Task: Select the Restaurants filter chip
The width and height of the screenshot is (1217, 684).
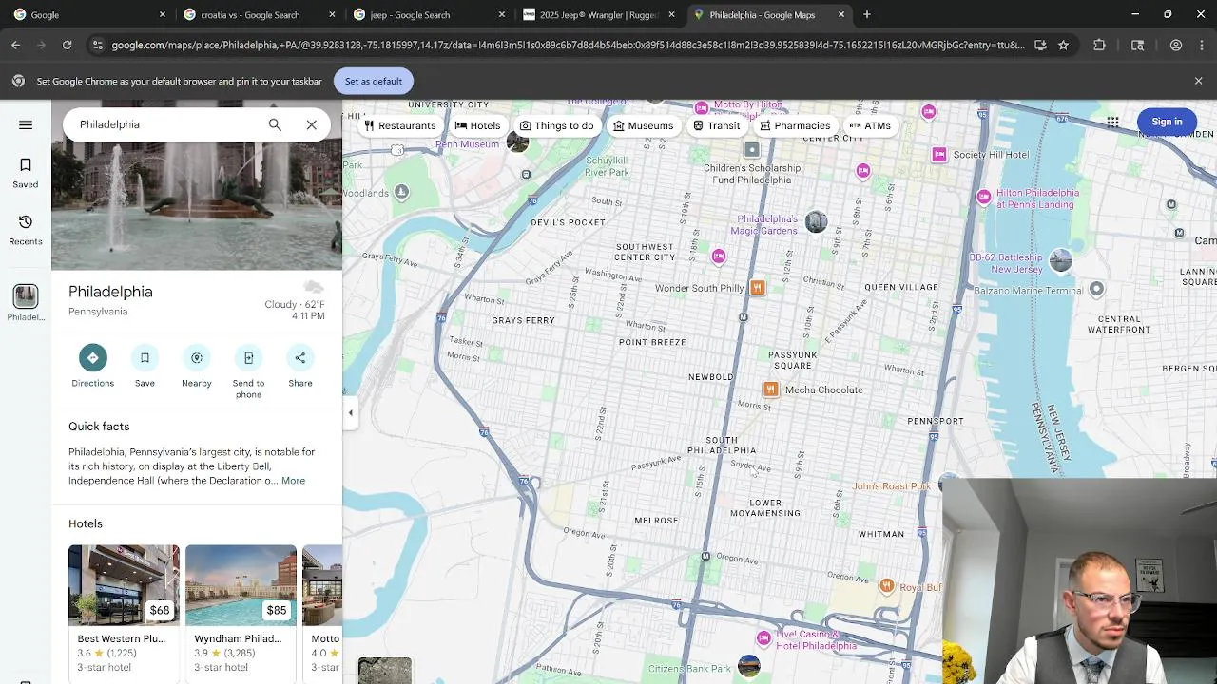Action: tap(400, 125)
